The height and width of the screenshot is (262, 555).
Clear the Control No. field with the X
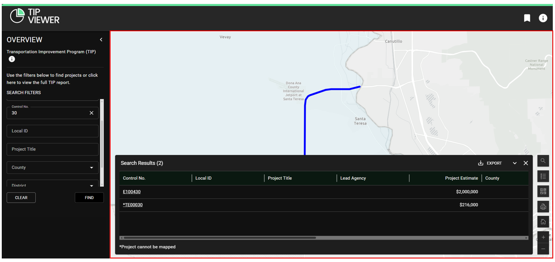click(x=92, y=113)
